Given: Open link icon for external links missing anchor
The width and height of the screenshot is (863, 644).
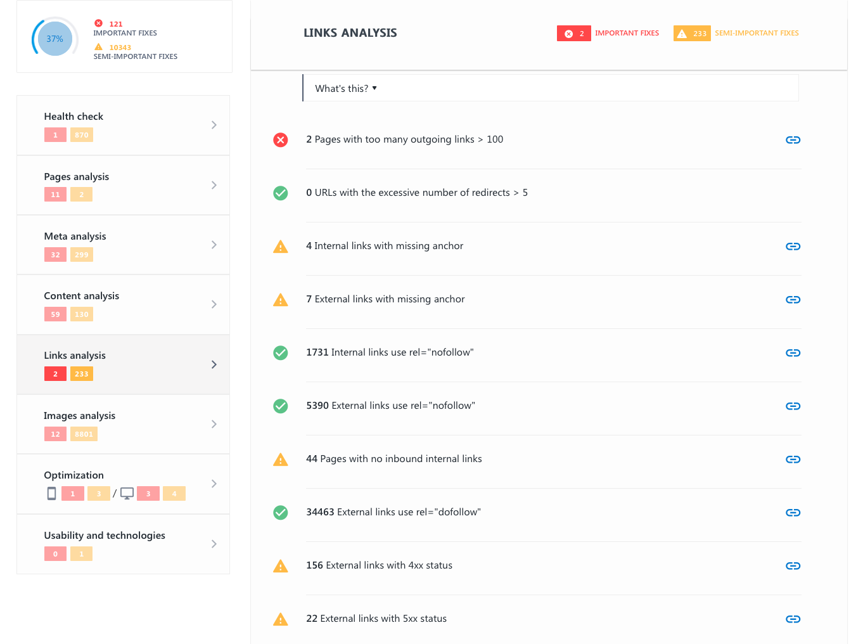Looking at the screenshot, I should pyautogui.click(x=793, y=300).
